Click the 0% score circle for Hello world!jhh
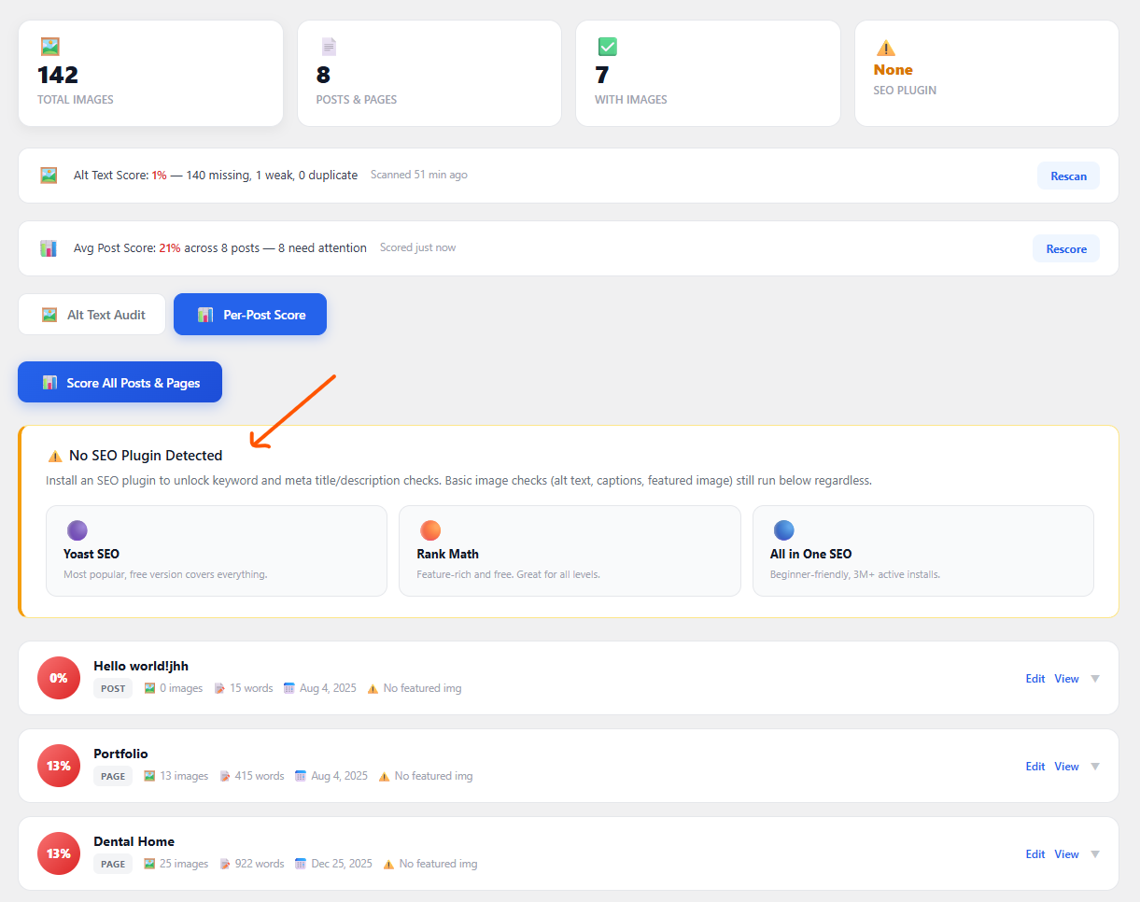The height and width of the screenshot is (902, 1140). click(59, 678)
